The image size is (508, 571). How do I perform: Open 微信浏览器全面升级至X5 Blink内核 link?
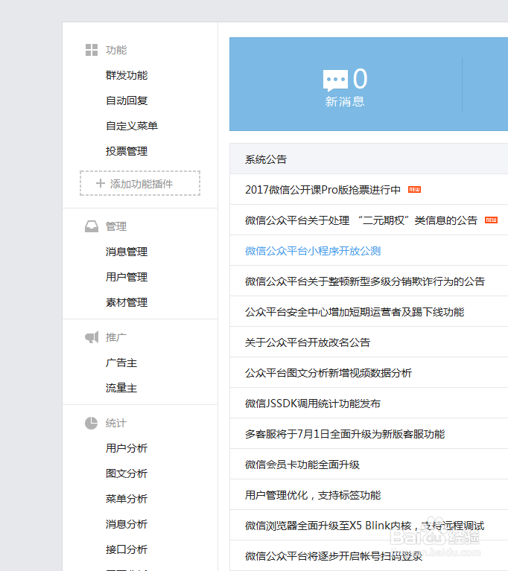coord(364,526)
